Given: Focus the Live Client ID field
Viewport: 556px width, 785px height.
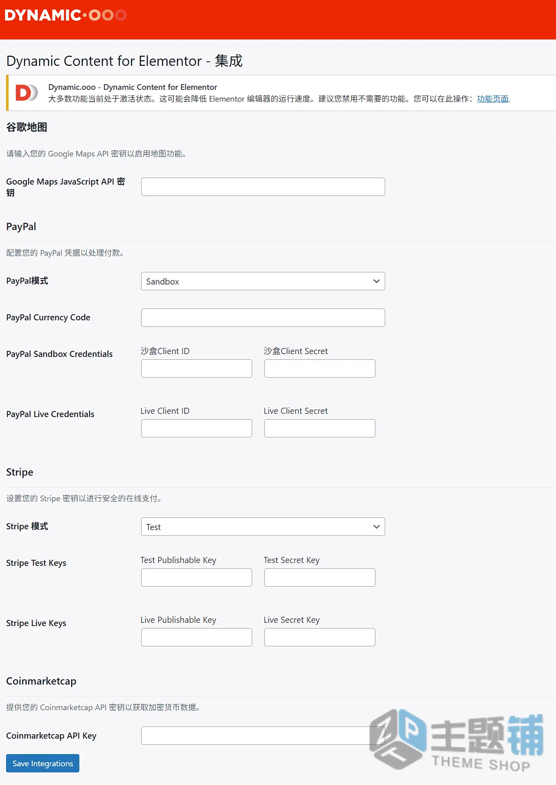Looking at the screenshot, I should click(196, 428).
